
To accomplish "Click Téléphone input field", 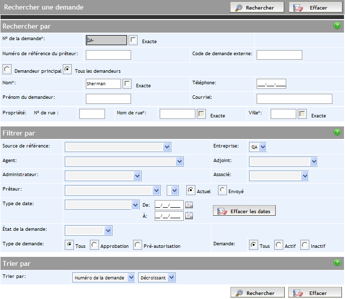I will pos(271,84).
